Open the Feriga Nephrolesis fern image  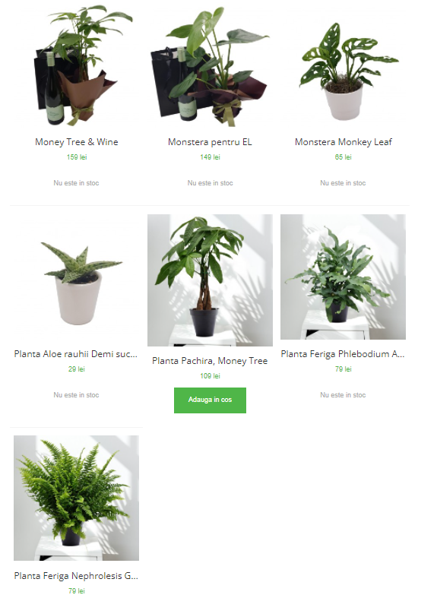pos(76,498)
